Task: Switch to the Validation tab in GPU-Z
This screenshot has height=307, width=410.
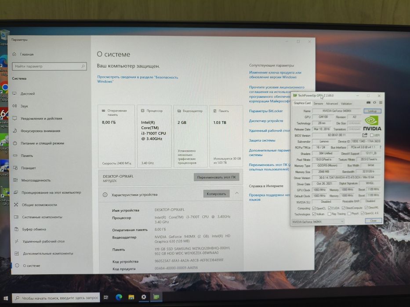Action: click(346, 104)
